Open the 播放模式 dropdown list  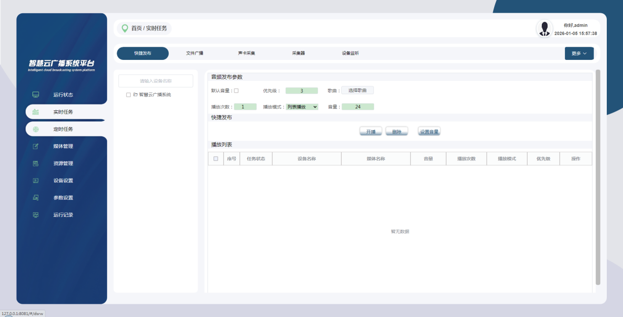[302, 107]
